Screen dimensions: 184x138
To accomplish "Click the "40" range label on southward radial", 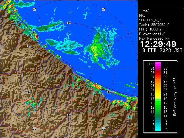I will coord(69,115).
